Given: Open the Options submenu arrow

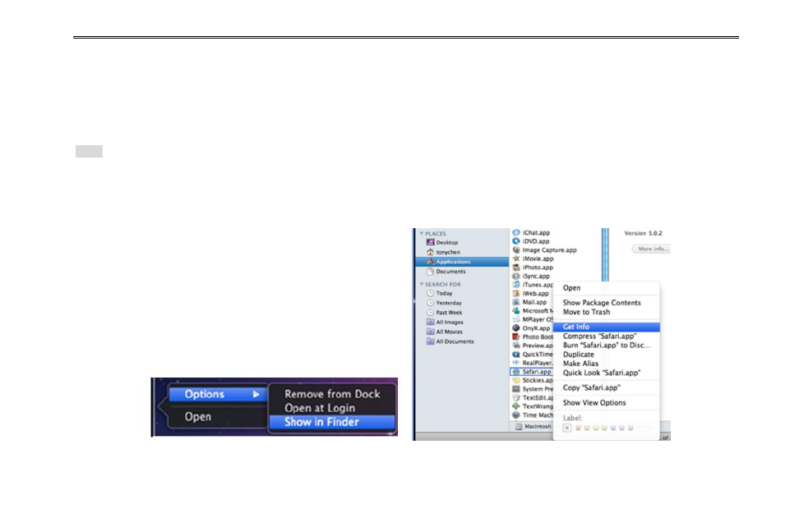Looking at the screenshot, I should [x=256, y=394].
